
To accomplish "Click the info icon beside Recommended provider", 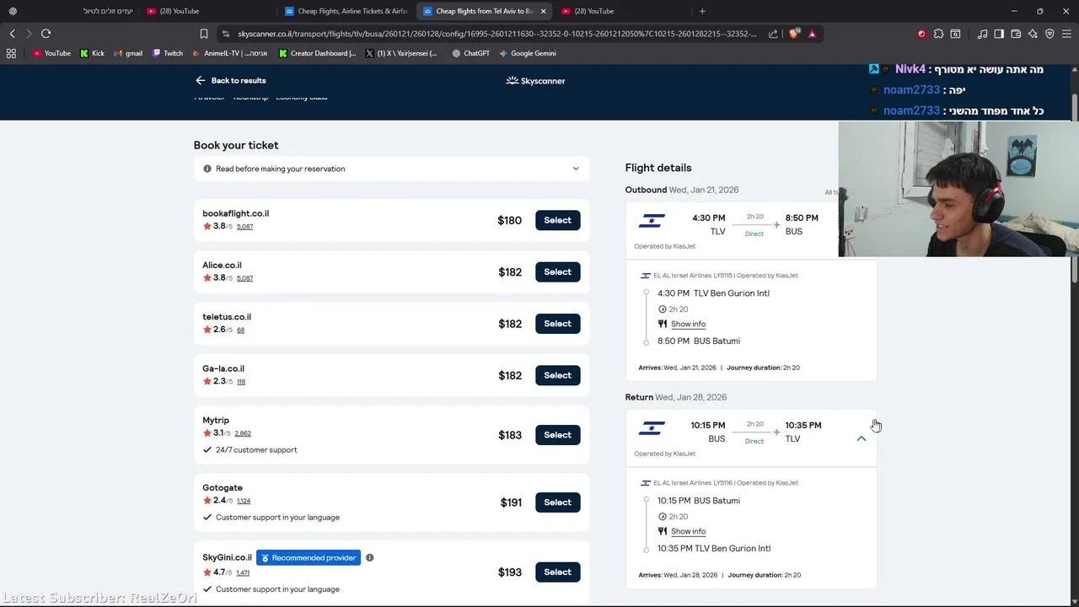I will coord(369,557).
